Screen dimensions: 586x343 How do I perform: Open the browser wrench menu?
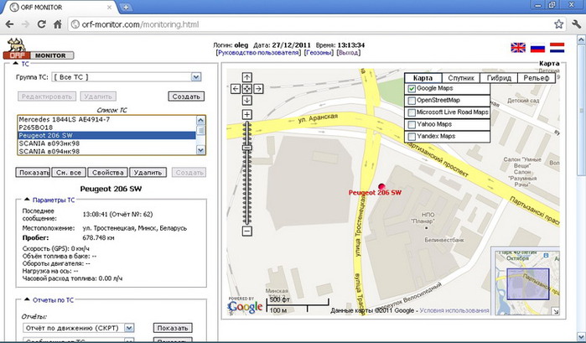click(576, 24)
